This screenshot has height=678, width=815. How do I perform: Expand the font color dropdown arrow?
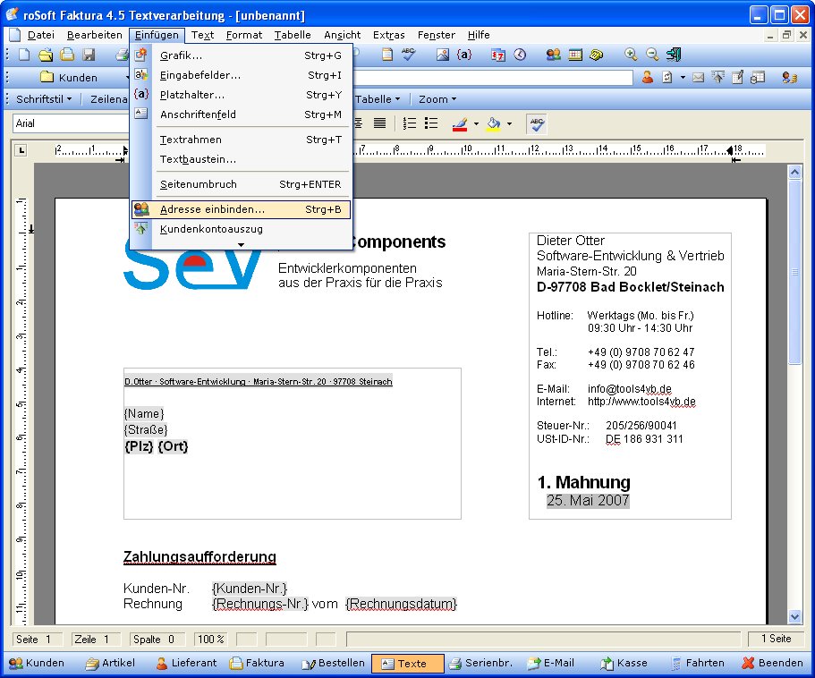(x=476, y=123)
